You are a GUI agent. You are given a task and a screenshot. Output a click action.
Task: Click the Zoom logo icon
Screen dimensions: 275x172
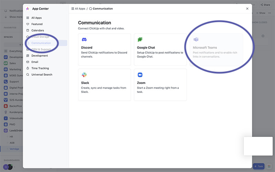tap(140, 75)
